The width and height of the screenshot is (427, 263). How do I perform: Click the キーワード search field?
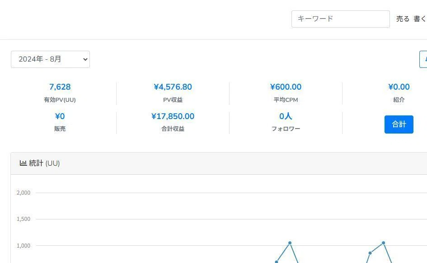click(340, 19)
